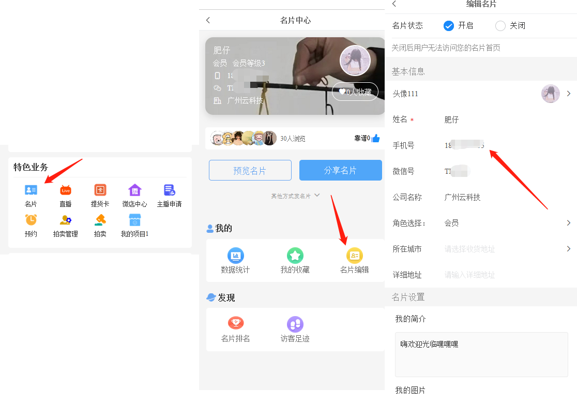Viewport: 577px width, 403px height.
Task: Select the 关闭 card status radio
Action: (x=500, y=25)
